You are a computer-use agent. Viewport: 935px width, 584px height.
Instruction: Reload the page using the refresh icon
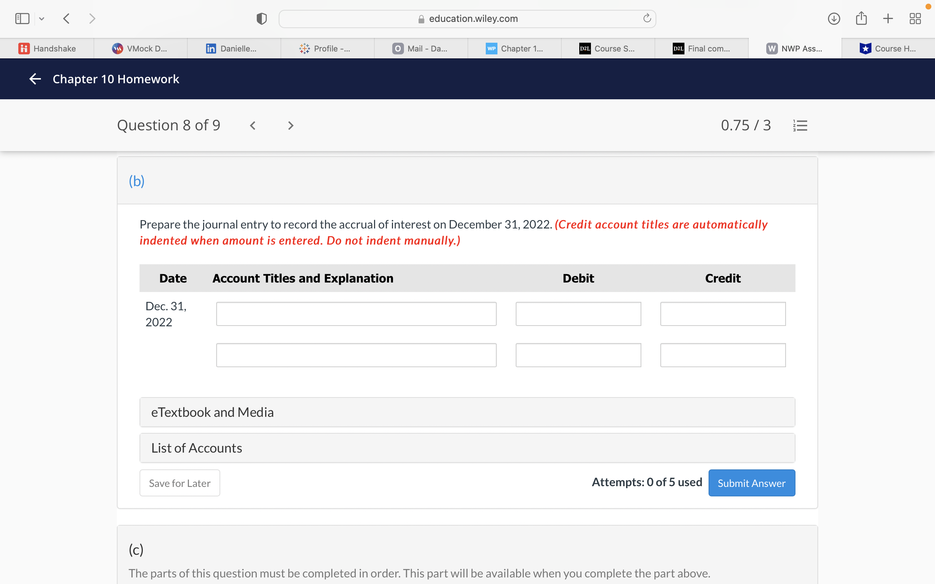pyautogui.click(x=647, y=19)
